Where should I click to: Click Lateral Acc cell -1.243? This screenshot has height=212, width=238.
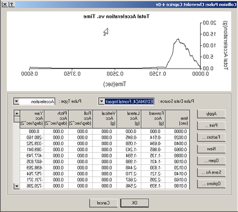[129, 149]
